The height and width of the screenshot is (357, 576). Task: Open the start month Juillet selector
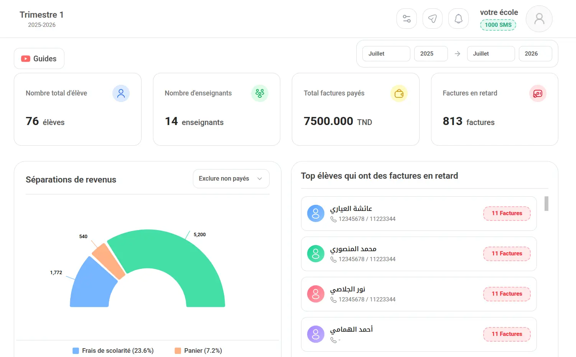386,54
